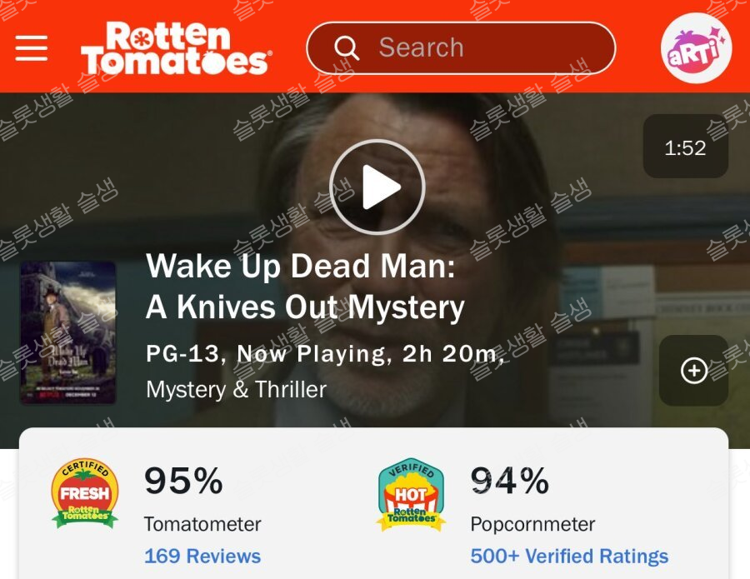The height and width of the screenshot is (579, 750).
Task: Open the hamburger navigation menu
Action: click(x=32, y=47)
